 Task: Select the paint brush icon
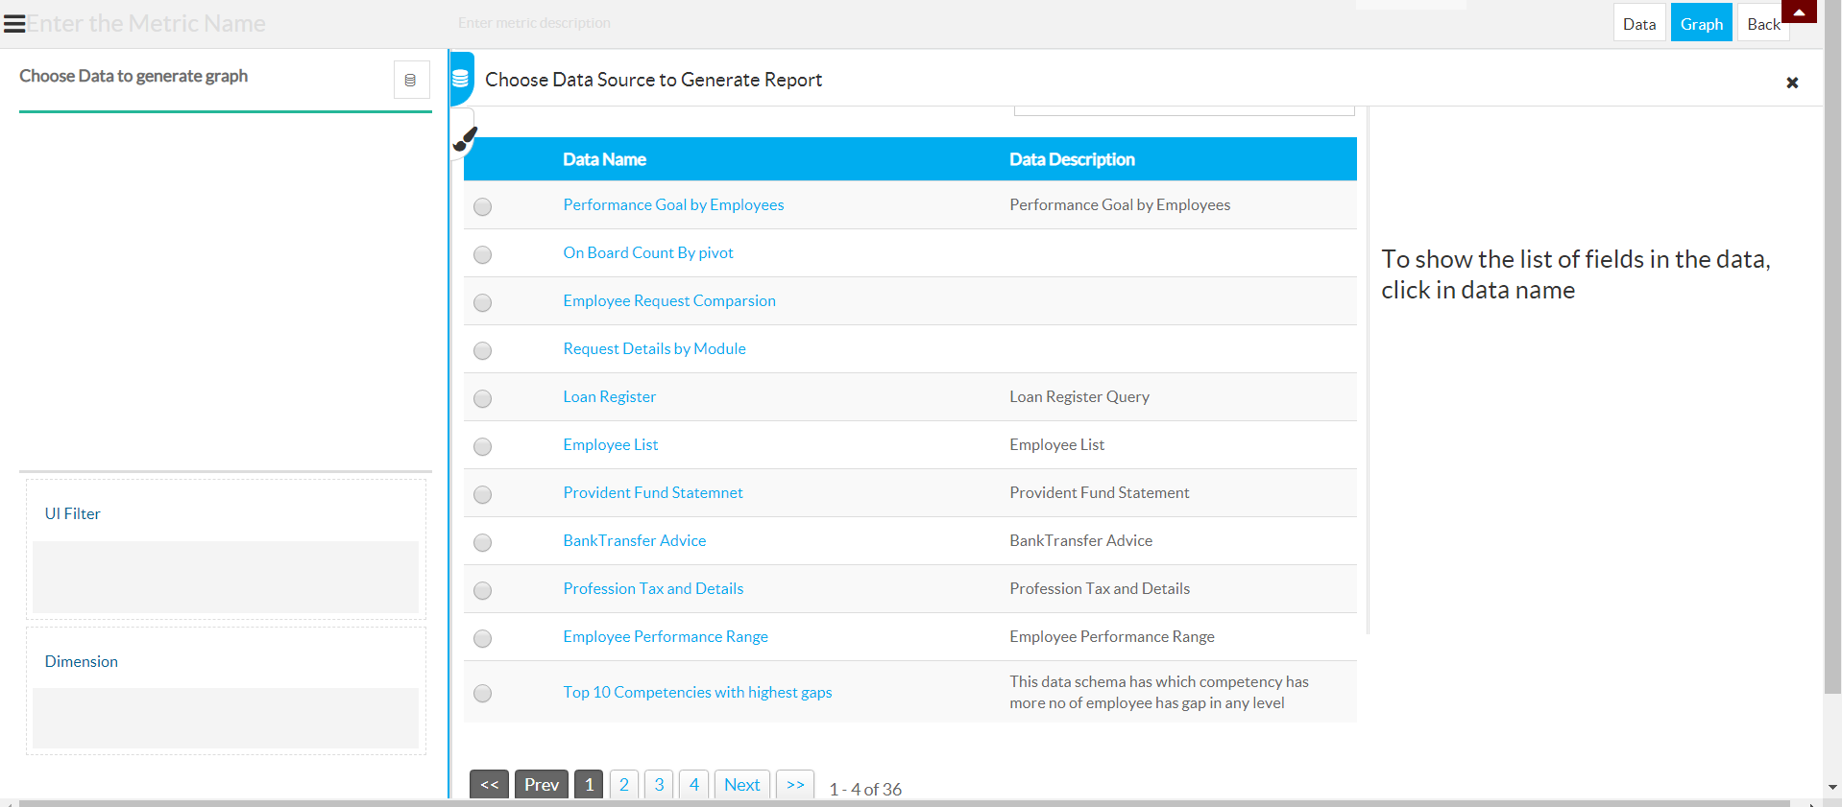pos(465,140)
